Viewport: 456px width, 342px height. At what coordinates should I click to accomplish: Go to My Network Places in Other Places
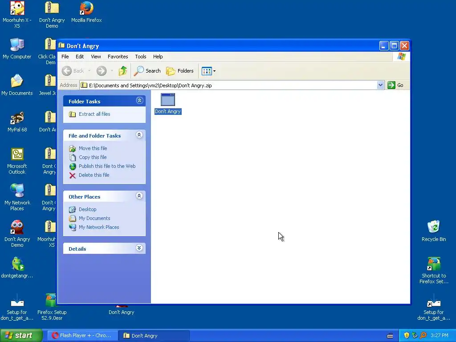coord(98,227)
